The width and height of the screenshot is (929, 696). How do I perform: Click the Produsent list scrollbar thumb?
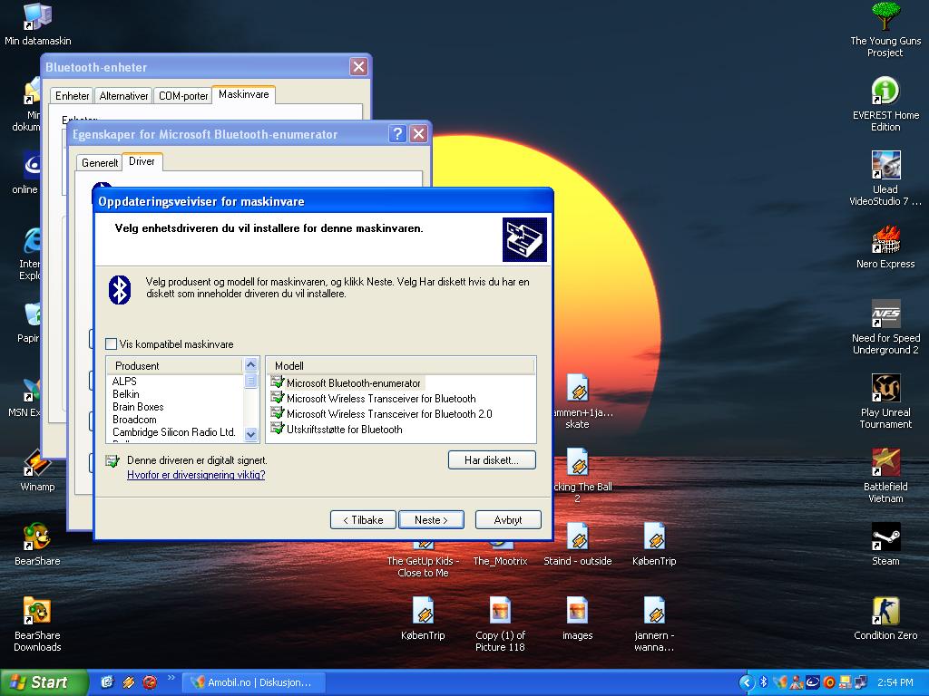[250, 380]
